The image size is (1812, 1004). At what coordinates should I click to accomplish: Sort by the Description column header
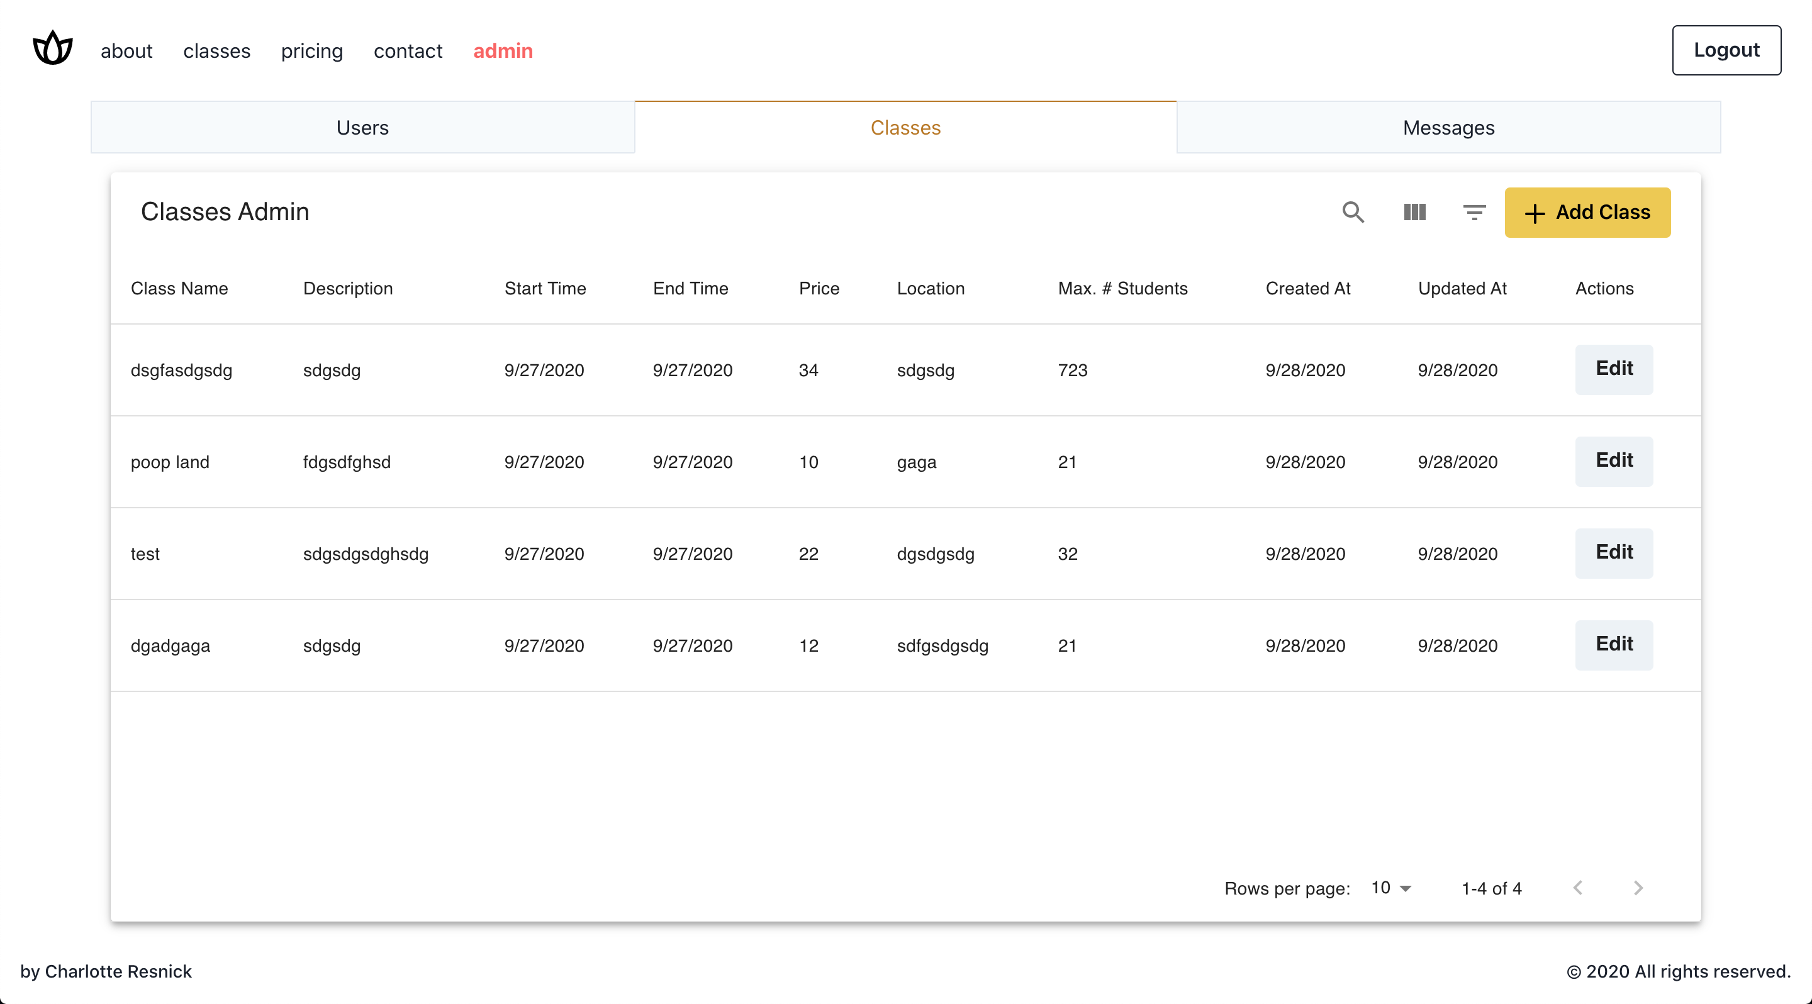pyautogui.click(x=347, y=288)
